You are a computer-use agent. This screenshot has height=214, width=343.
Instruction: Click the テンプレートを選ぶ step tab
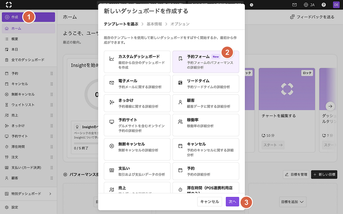[121, 24]
